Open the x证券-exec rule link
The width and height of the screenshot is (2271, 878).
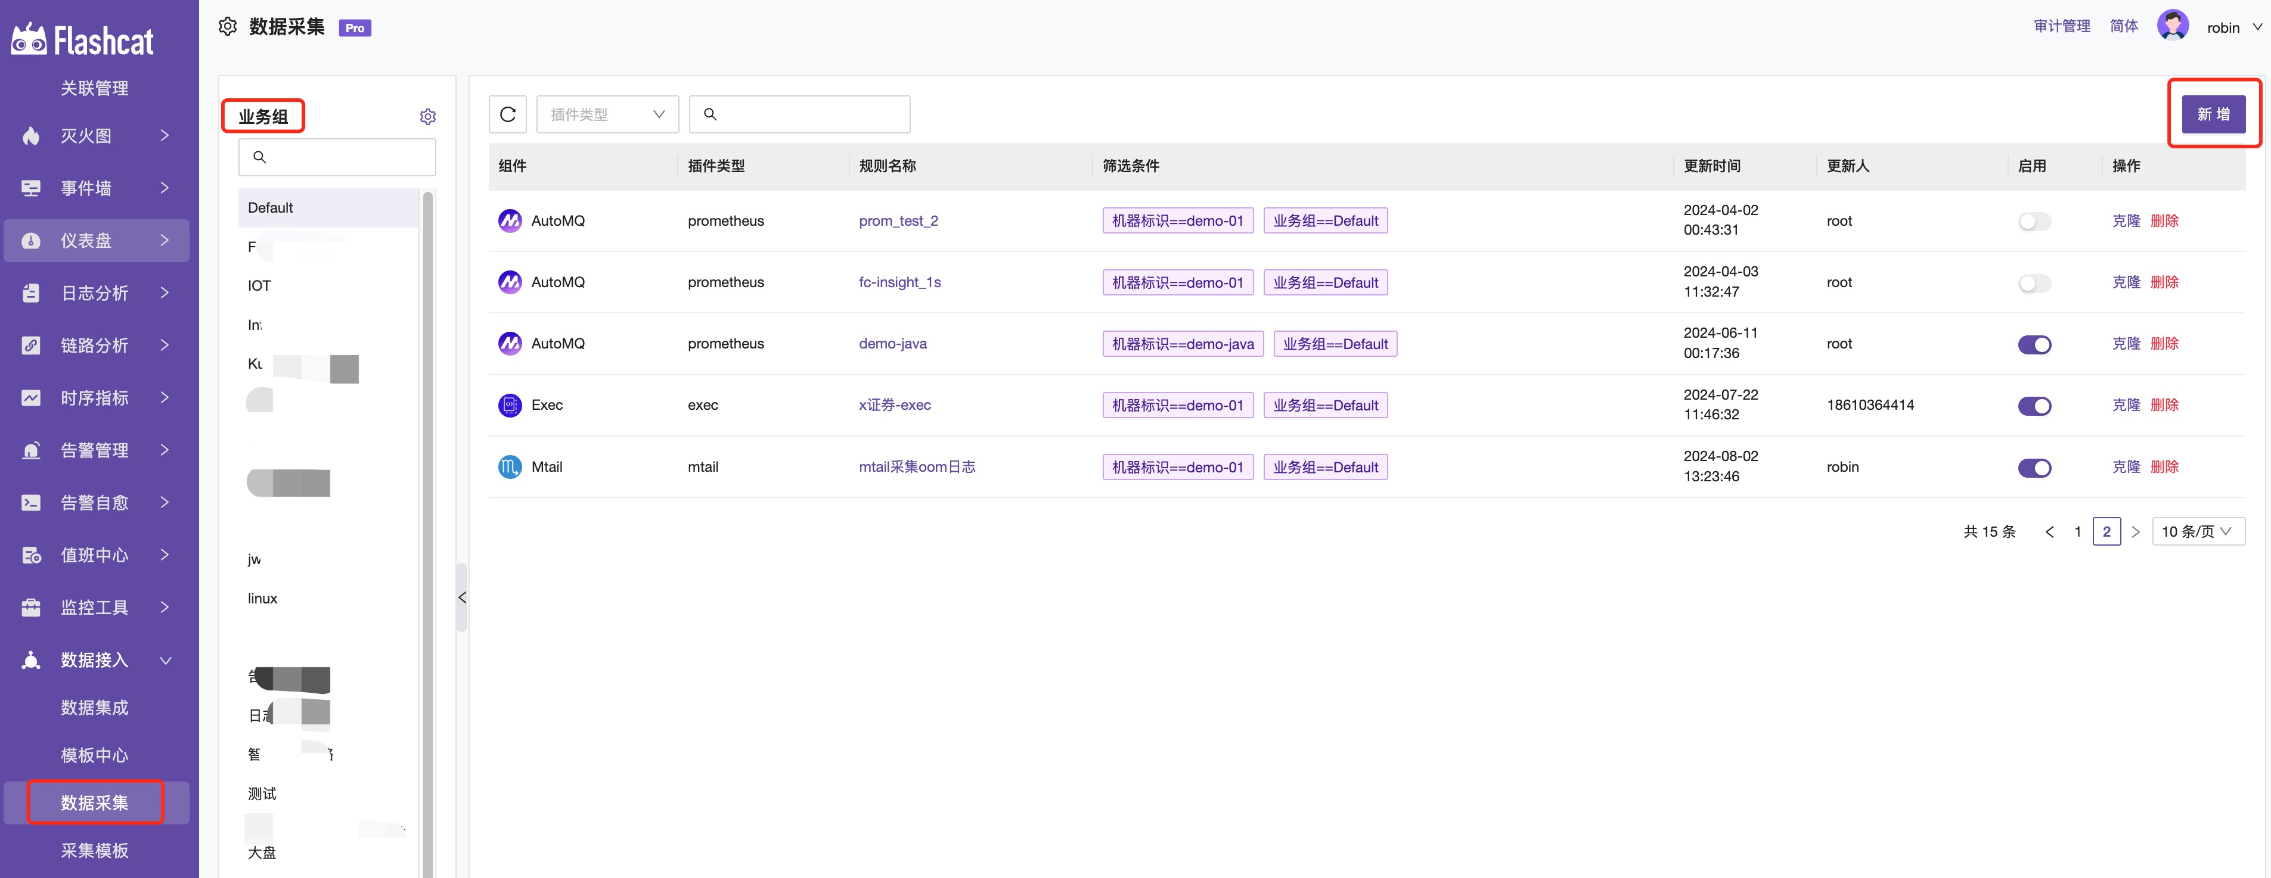click(895, 405)
